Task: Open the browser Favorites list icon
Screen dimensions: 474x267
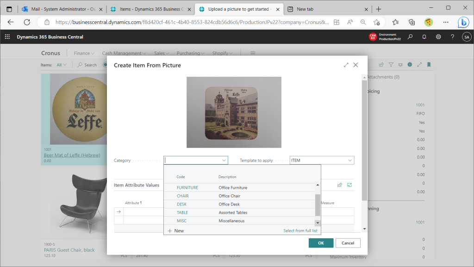Action: click(x=395, y=22)
